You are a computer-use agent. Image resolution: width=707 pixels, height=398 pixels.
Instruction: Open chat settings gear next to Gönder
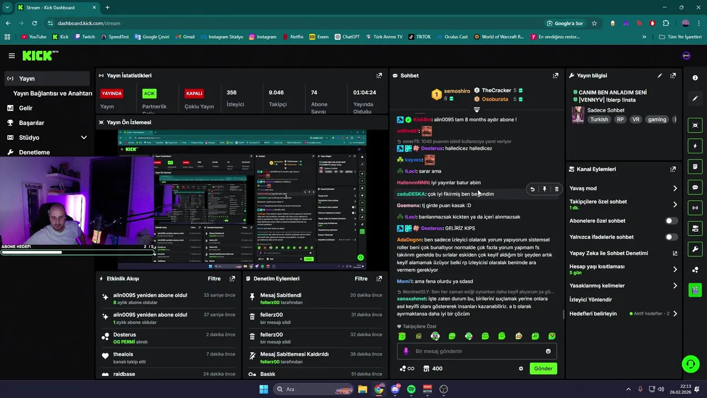(x=521, y=369)
